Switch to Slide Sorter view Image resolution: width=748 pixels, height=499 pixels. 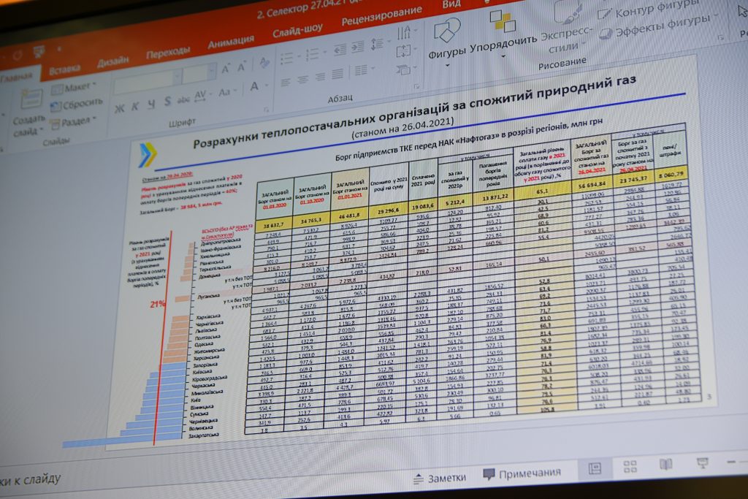point(630,466)
